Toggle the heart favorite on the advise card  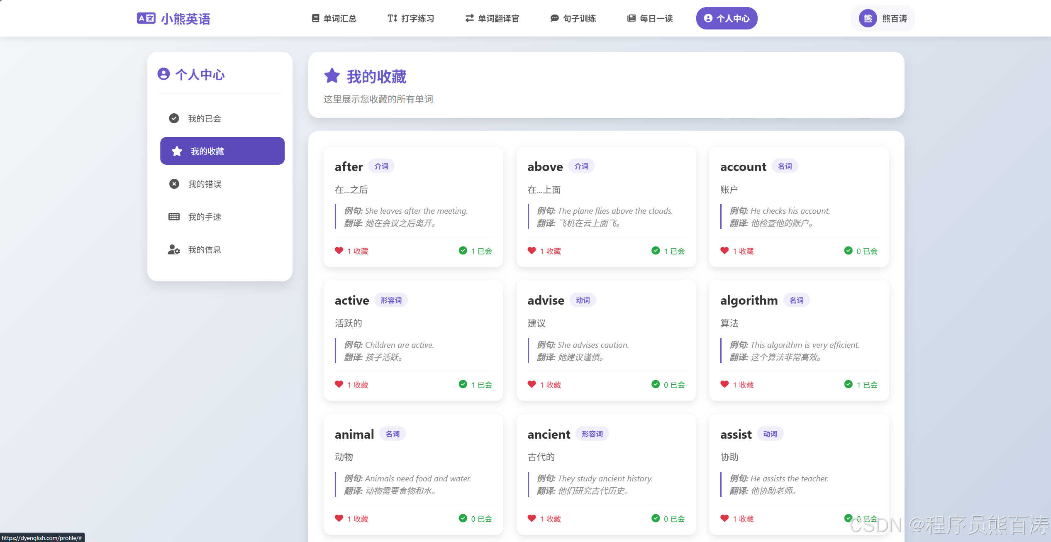coord(532,384)
